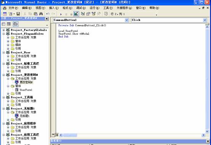Open the 调试 (Debug) menu
The image size is (211, 145).
click(x=81, y=8)
